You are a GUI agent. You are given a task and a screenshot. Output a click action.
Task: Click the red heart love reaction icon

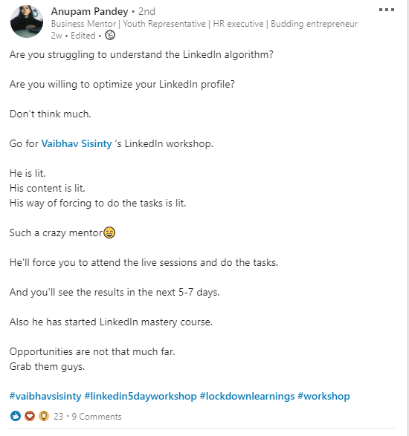pos(30,416)
